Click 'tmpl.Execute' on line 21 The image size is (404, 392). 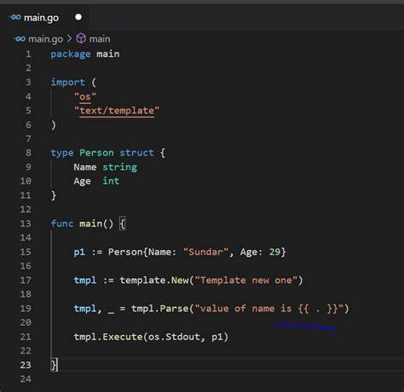(108, 337)
